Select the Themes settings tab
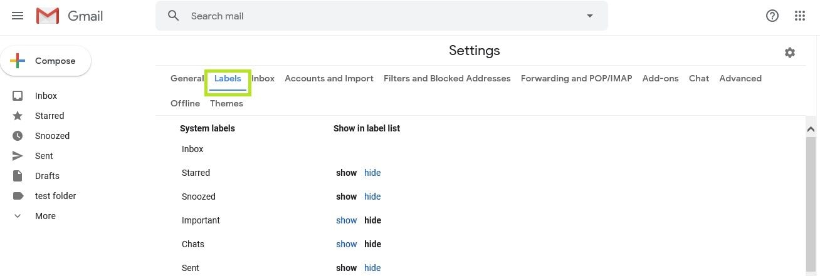 coord(226,103)
